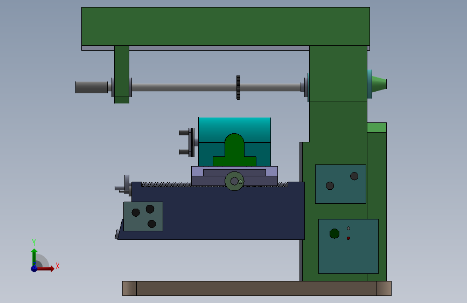Viewport: 467px width, 303px height.
Task: Select the dark gray cylinder at arbor's left end
Action: point(92,87)
